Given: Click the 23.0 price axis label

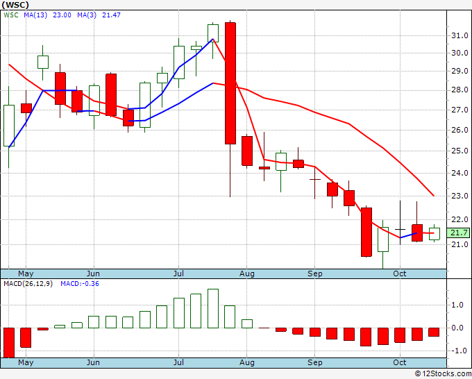Looking at the screenshot, I should 460,196.
